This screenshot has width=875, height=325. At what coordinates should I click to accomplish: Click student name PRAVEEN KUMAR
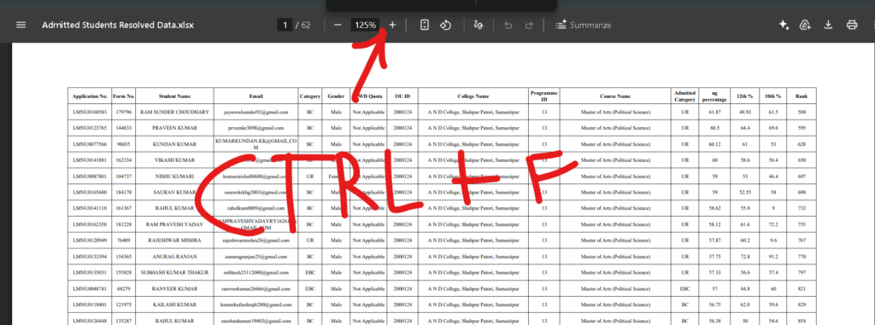(x=174, y=128)
